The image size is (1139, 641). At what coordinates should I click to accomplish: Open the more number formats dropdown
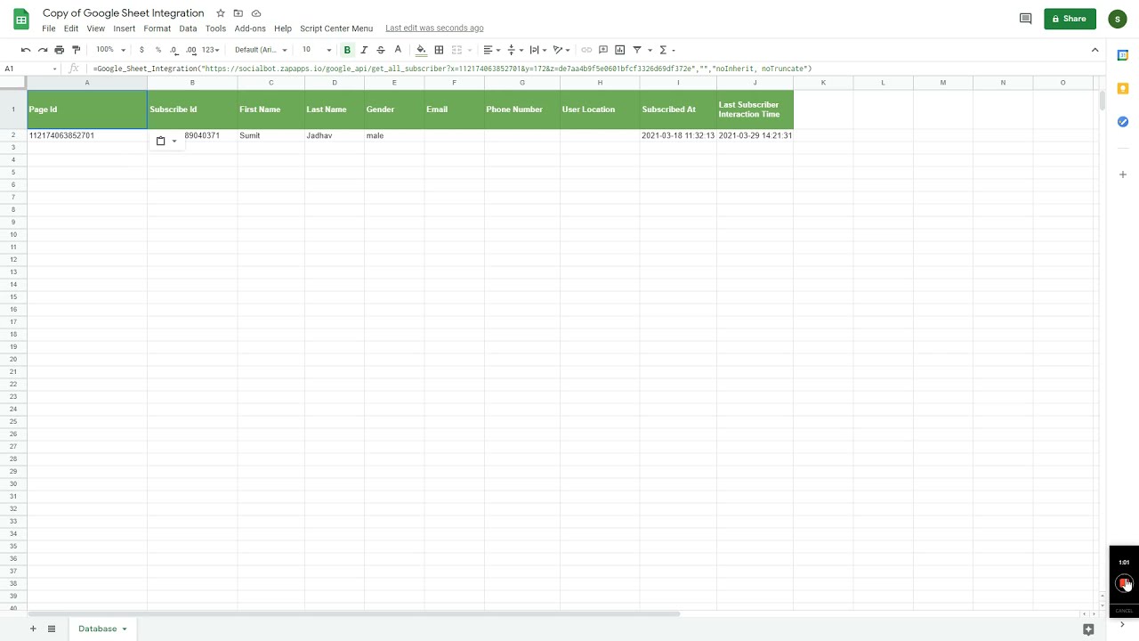tap(210, 50)
